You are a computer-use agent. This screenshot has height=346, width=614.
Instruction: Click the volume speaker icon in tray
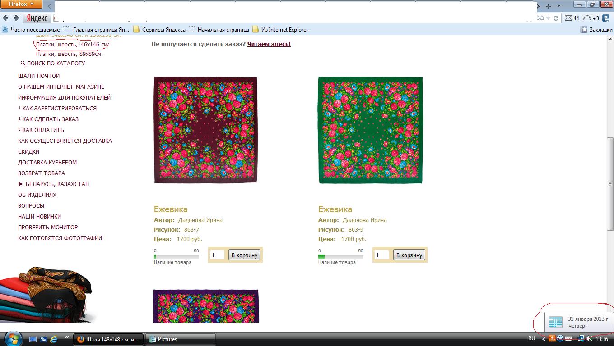[x=589, y=339]
